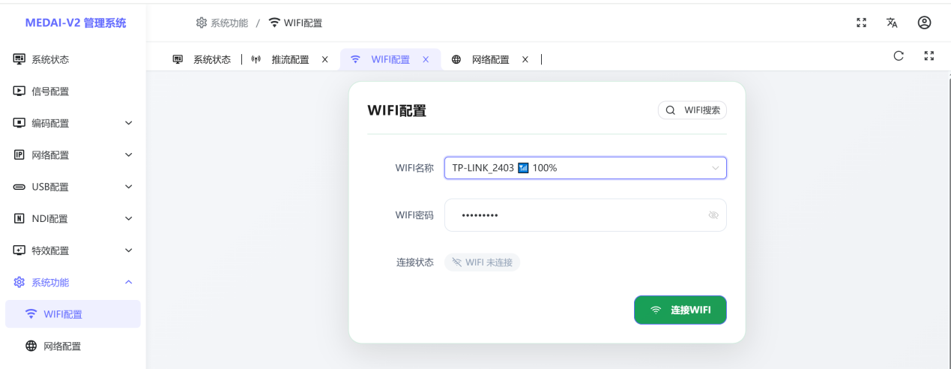Click the play icon beside 信号配置

[19, 91]
